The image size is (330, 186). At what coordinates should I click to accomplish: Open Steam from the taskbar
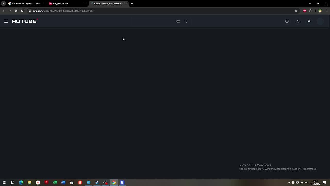(97, 183)
